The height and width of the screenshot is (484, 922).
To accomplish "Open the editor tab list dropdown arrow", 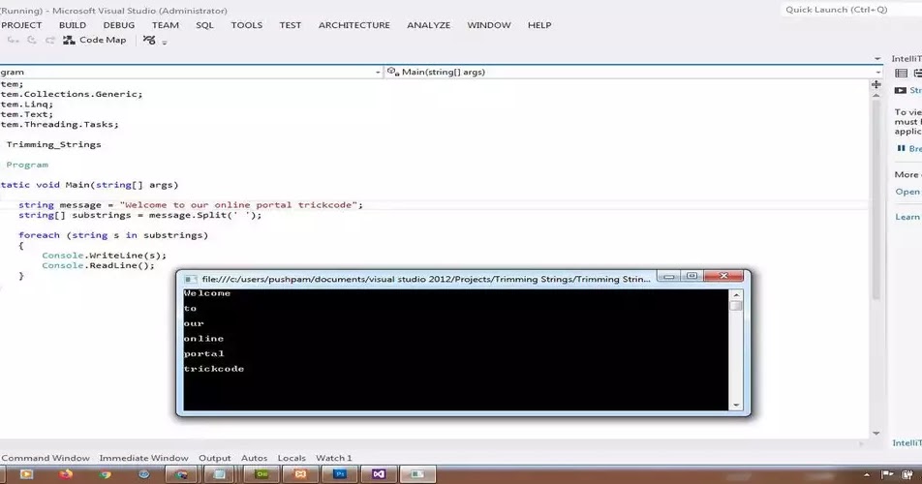I will (877, 59).
